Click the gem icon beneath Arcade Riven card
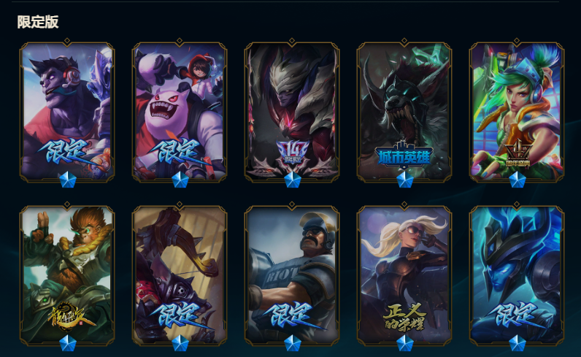Viewport: 581px width, 357px height. (517, 180)
